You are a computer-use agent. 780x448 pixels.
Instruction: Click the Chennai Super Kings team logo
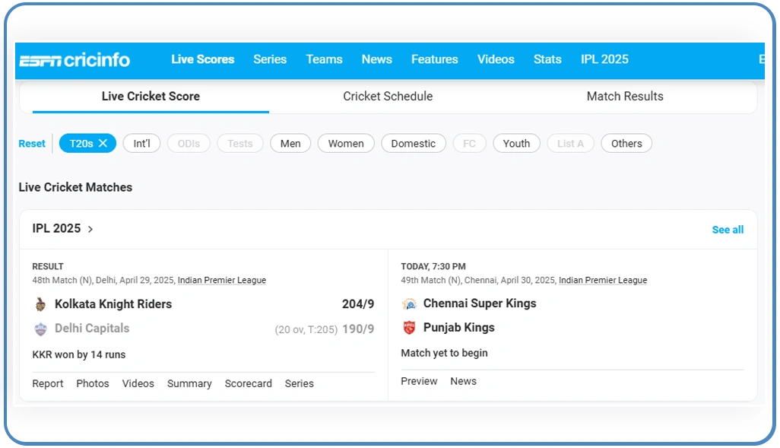click(x=409, y=303)
